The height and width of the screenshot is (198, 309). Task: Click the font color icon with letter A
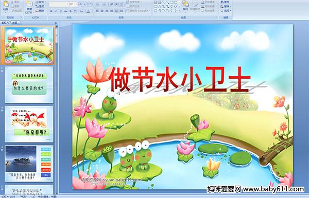88,11
